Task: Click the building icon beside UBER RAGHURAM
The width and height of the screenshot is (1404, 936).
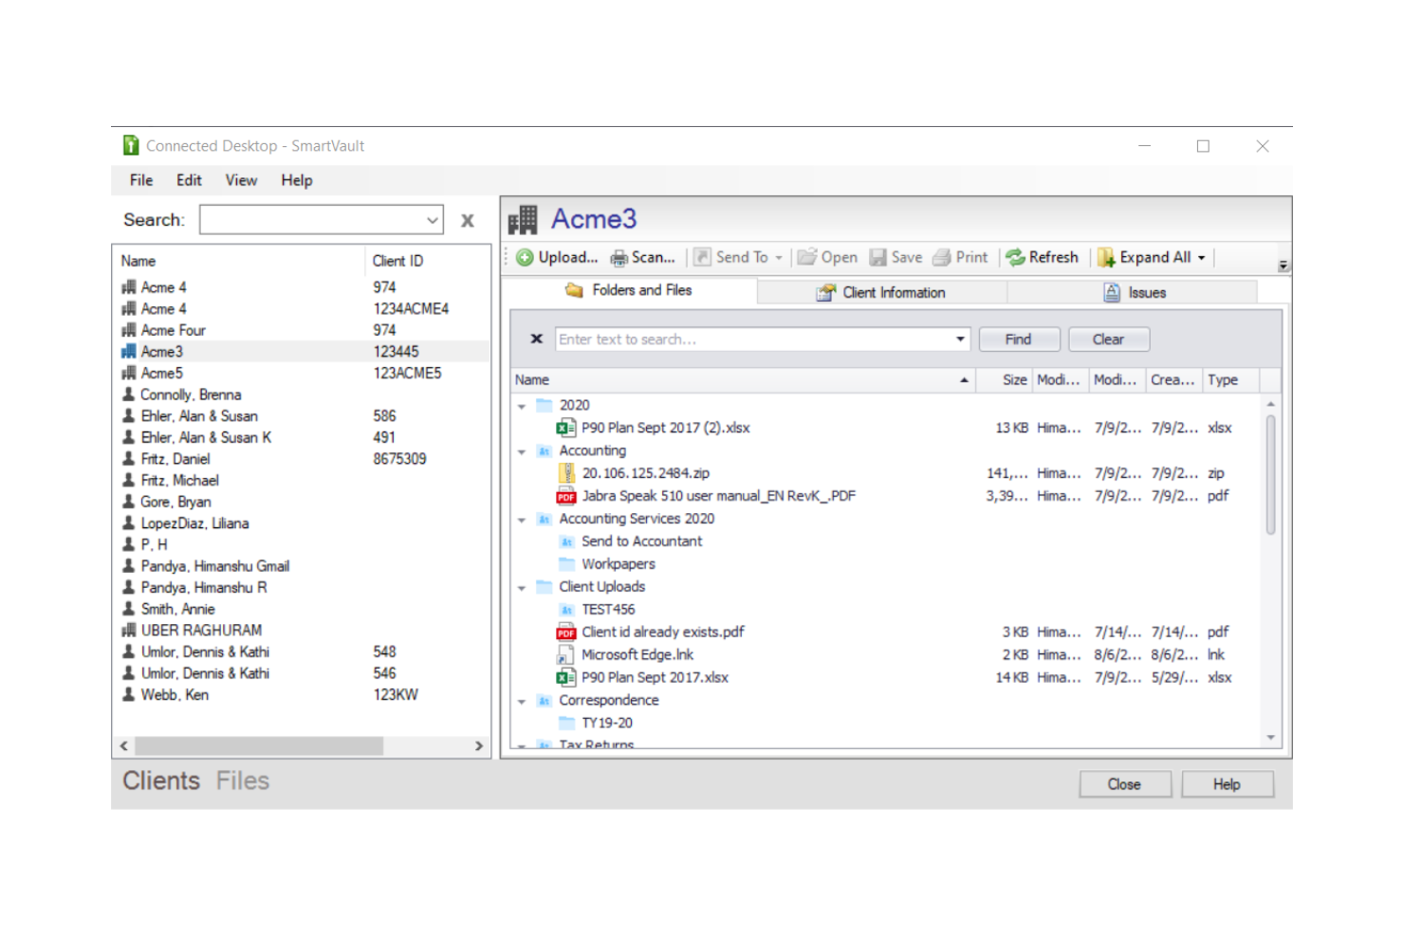Action: [x=129, y=630]
